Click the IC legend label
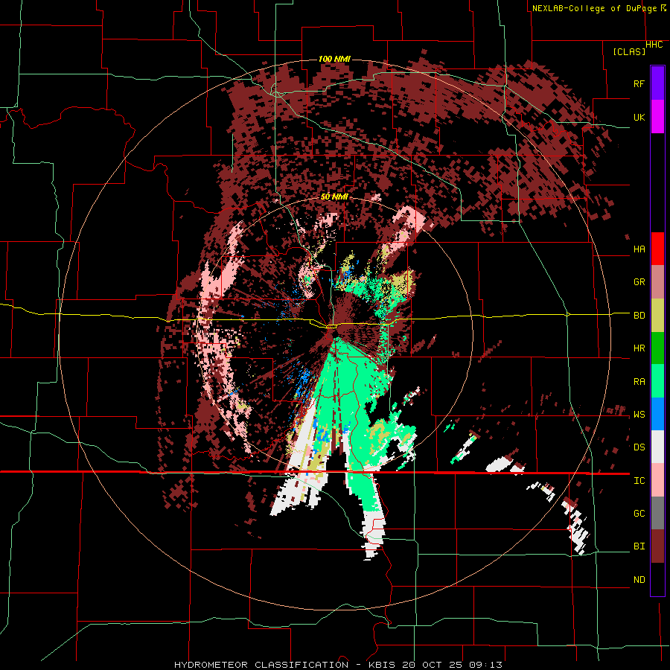 [x=639, y=481]
